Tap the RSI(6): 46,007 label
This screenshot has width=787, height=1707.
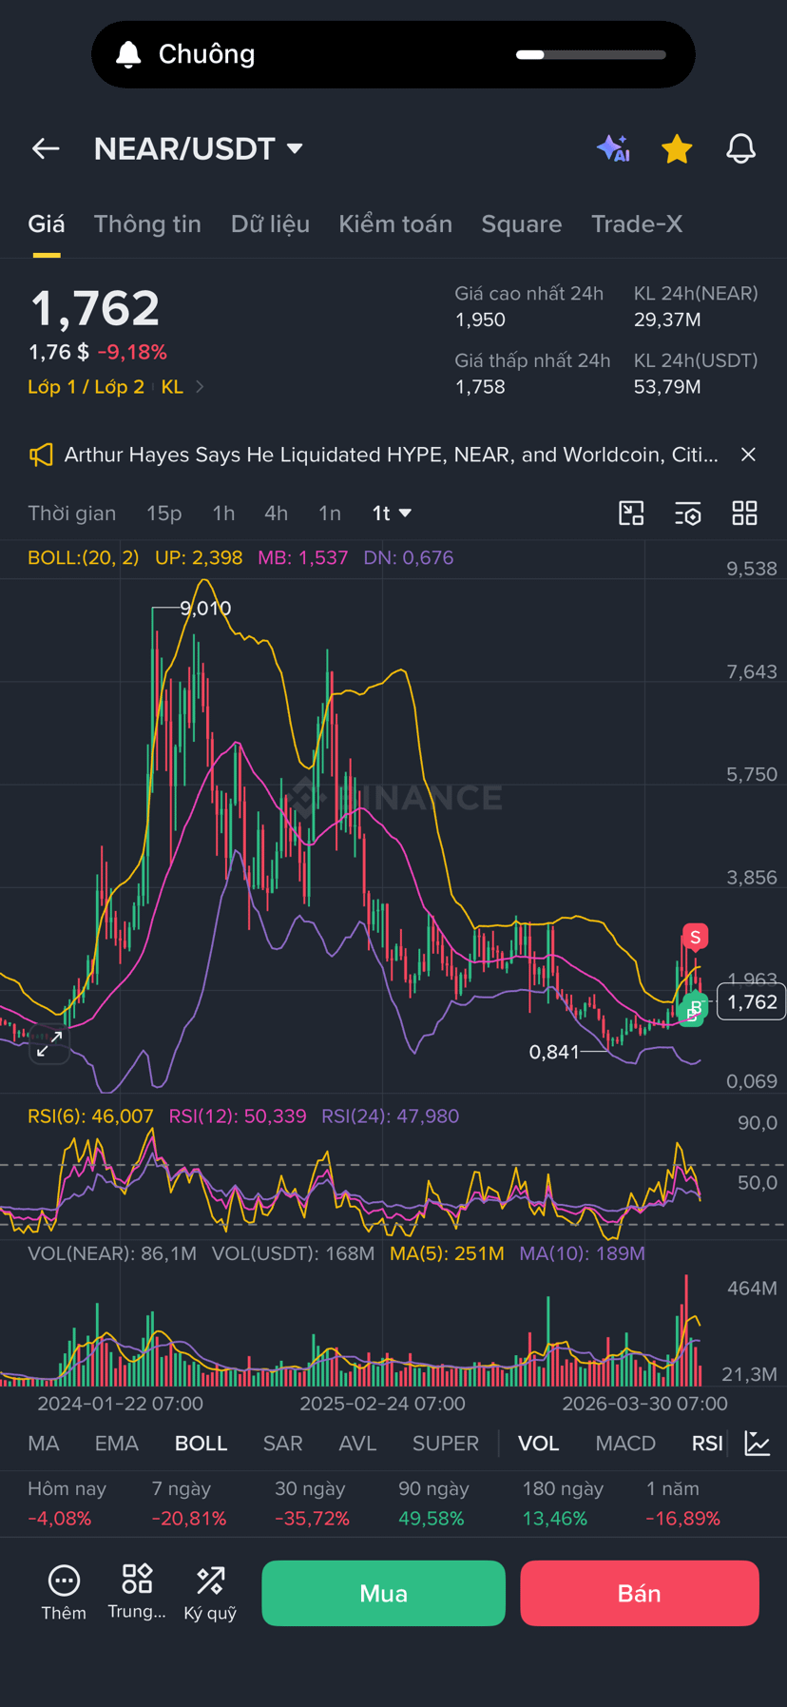tap(90, 1116)
